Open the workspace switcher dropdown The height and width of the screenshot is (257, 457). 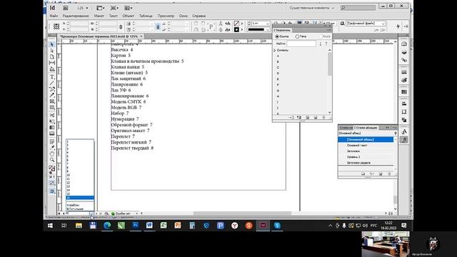(311, 8)
